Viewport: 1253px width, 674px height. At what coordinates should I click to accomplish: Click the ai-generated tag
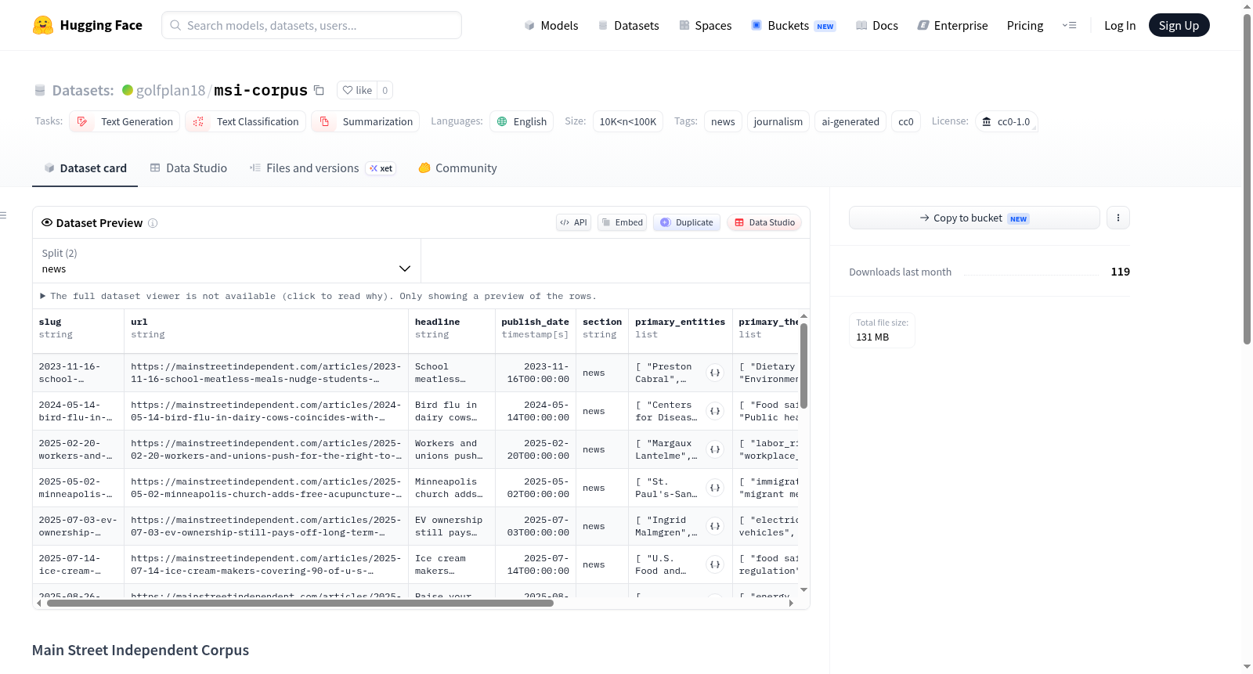click(x=850, y=121)
